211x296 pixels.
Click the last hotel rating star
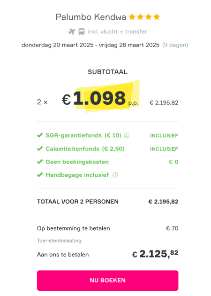[157, 17]
